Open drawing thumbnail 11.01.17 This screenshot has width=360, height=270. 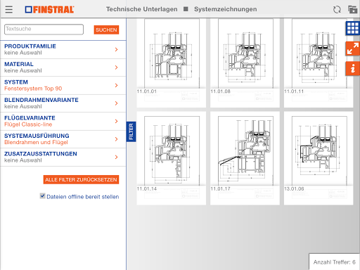coord(245,158)
